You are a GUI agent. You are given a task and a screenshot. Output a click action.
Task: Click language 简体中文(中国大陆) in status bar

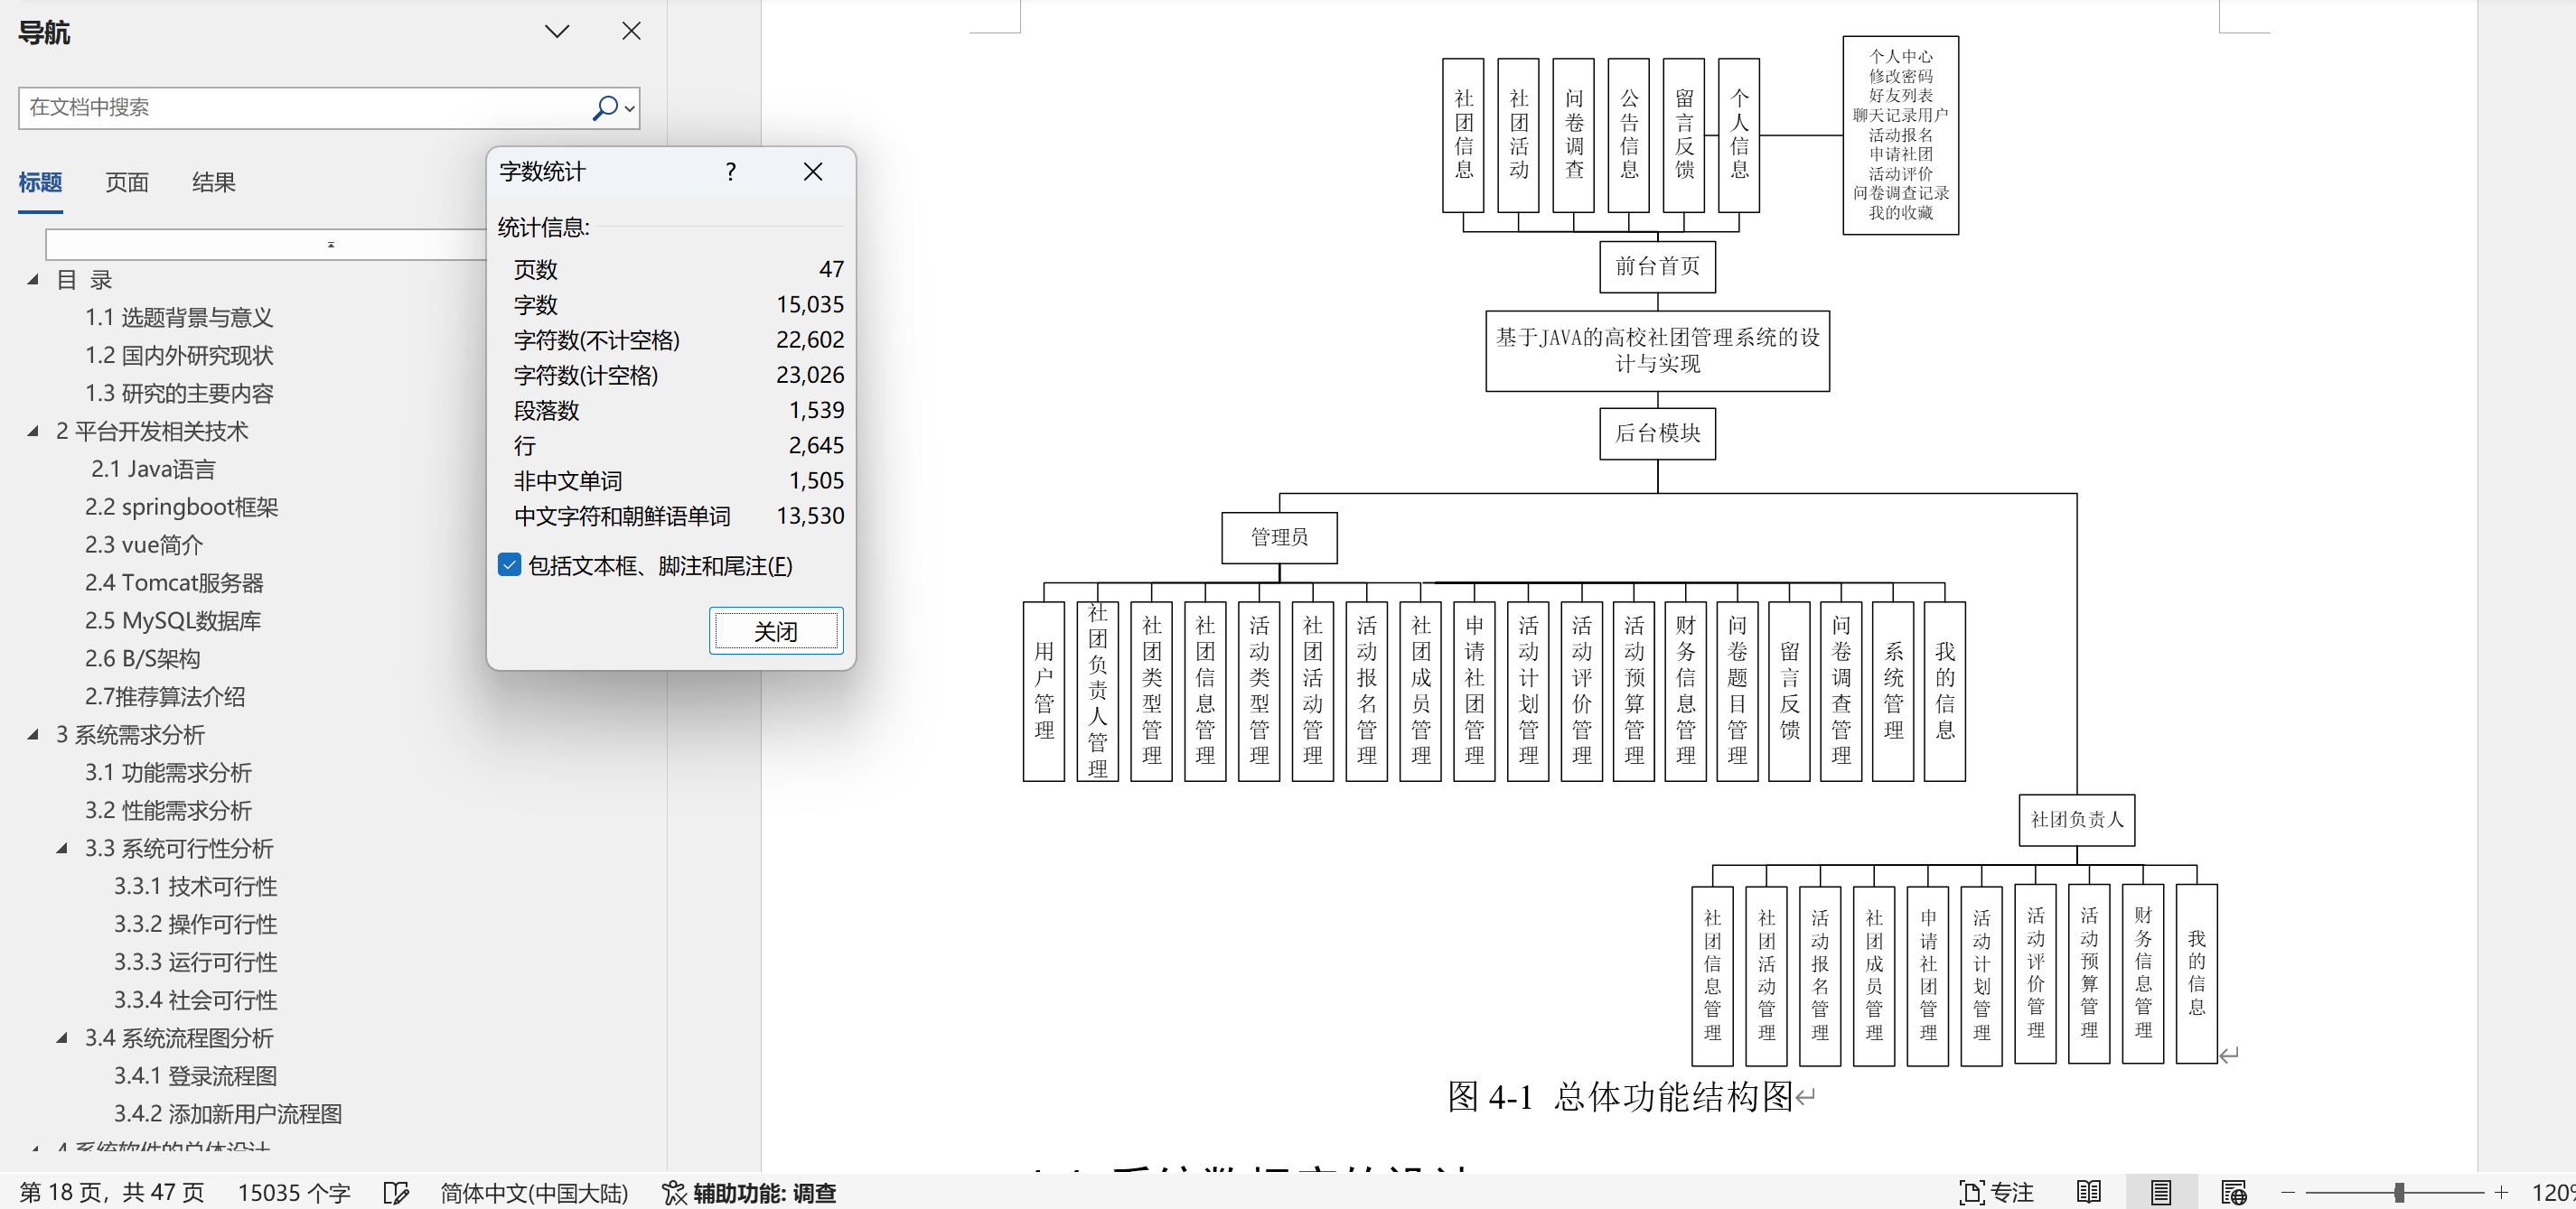coord(534,1193)
